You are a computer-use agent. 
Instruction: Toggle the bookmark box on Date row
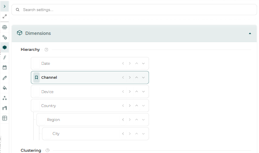[x=37, y=64]
